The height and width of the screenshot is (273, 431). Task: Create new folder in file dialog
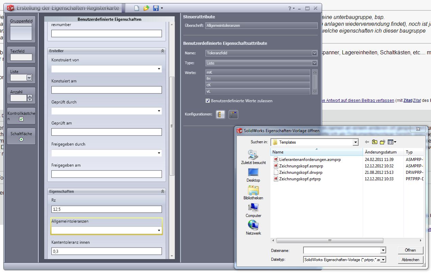click(383, 142)
